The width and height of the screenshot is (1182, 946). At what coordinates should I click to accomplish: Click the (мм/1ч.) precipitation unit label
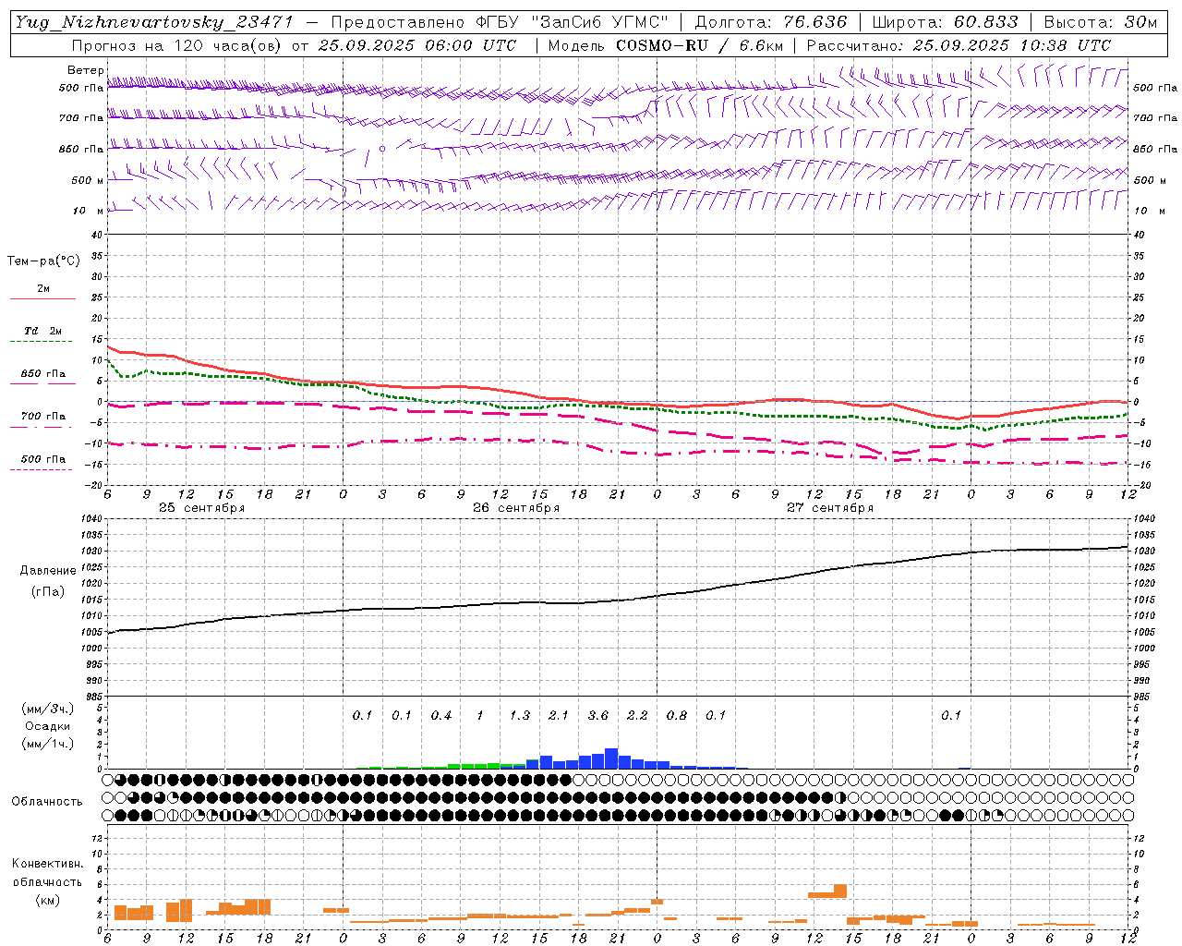pos(48,744)
